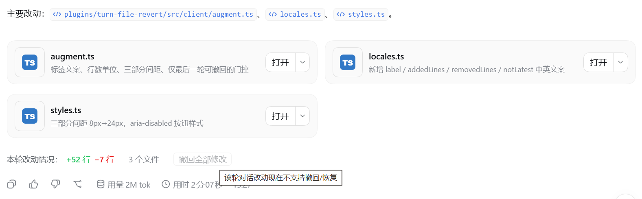Click the thumbs down icon
Screen dimensions: 642x199
click(x=55, y=184)
